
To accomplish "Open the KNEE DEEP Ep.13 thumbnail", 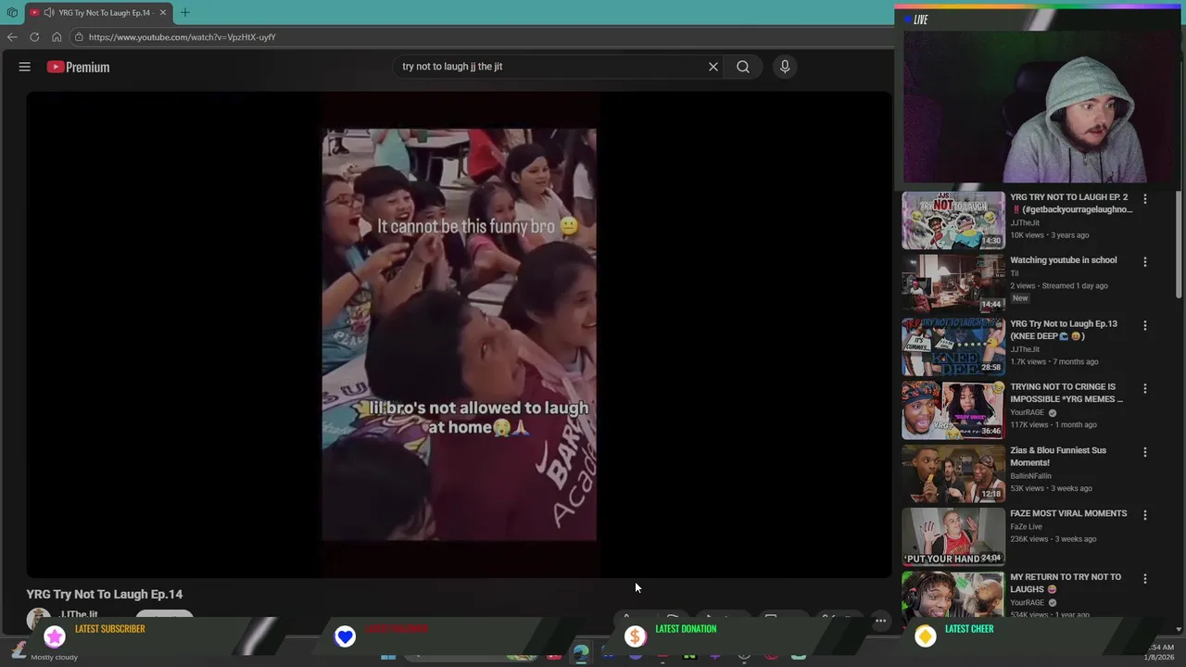I will (x=953, y=346).
